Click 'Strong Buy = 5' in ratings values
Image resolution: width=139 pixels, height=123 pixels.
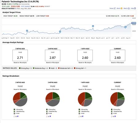pos(25,68)
